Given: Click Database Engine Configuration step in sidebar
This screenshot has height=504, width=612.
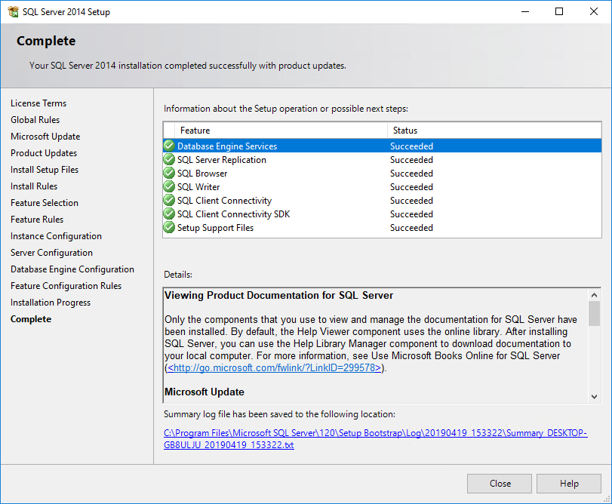Looking at the screenshot, I should coord(72,269).
